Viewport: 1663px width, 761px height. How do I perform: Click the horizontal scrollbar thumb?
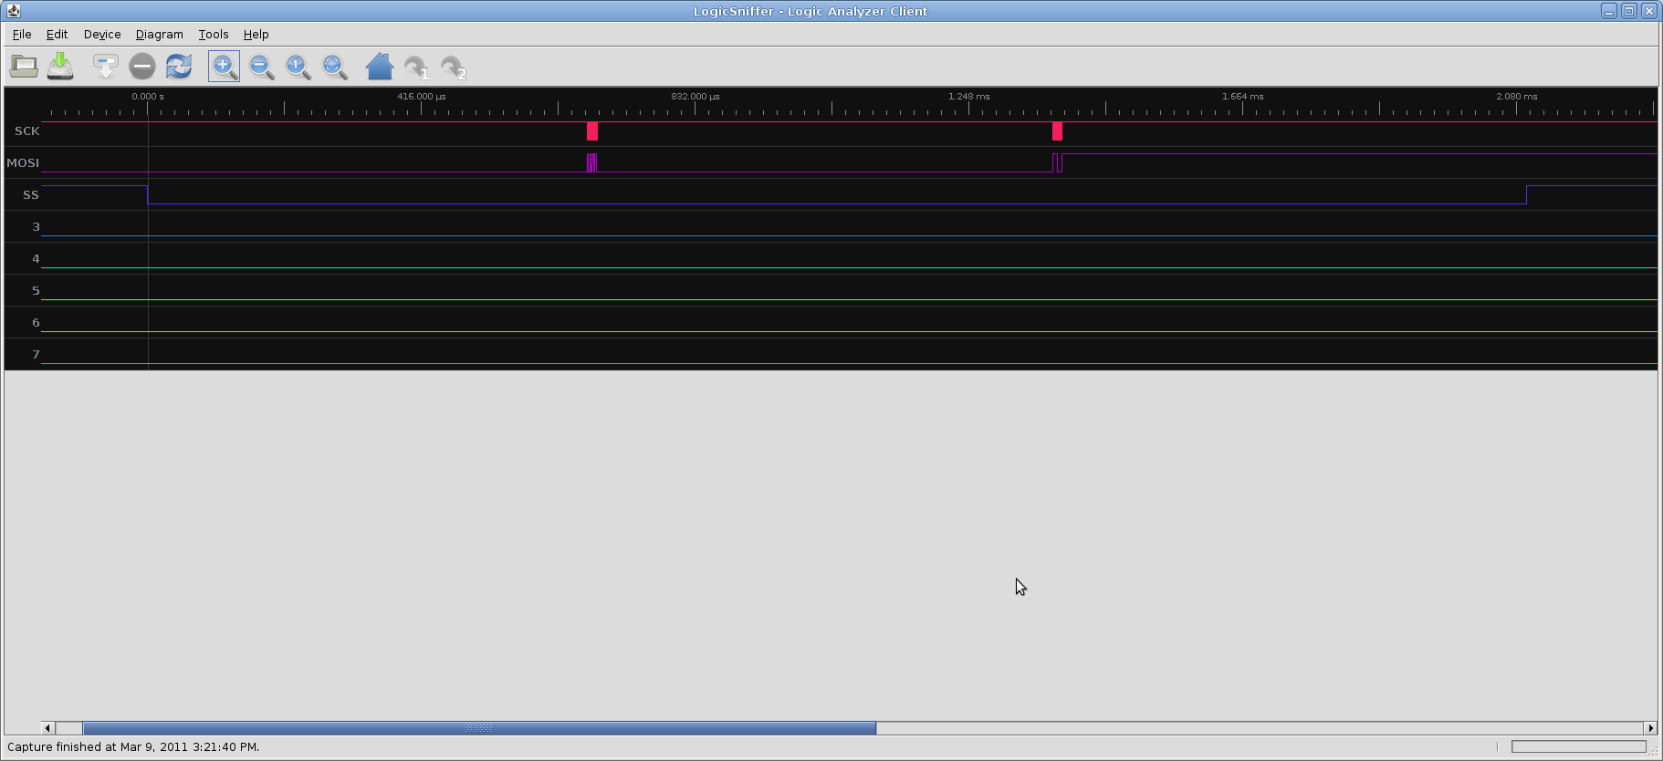coord(479,728)
